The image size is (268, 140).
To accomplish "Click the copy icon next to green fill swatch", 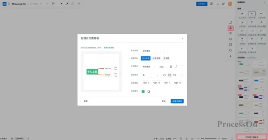I will click(x=149, y=92).
